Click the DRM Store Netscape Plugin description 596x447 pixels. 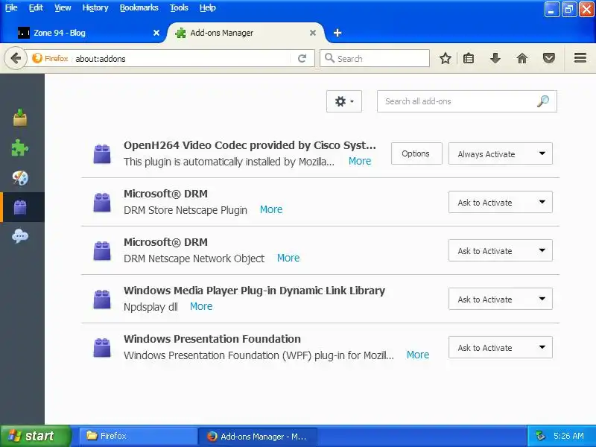[x=186, y=210]
